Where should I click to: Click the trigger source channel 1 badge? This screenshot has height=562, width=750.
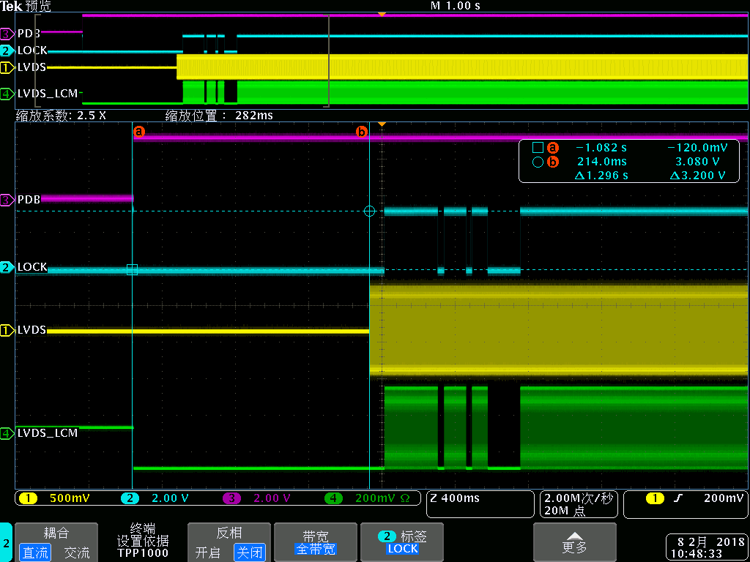(x=656, y=498)
